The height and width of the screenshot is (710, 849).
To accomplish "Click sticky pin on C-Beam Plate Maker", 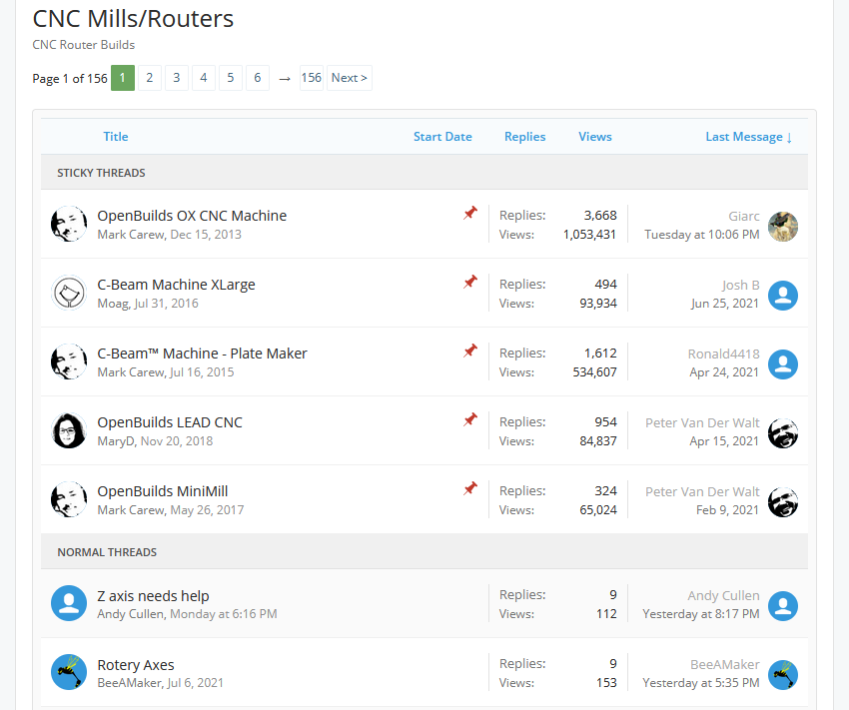I will 470,352.
